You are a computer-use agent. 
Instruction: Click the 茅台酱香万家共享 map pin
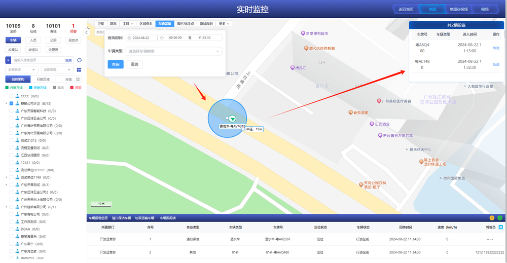(x=380, y=135)
